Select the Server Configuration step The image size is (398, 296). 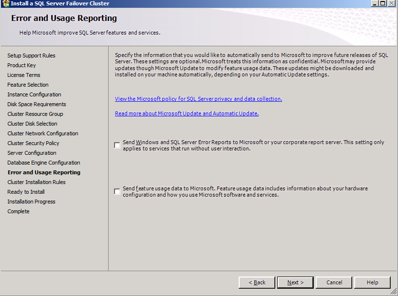point(32,153)
